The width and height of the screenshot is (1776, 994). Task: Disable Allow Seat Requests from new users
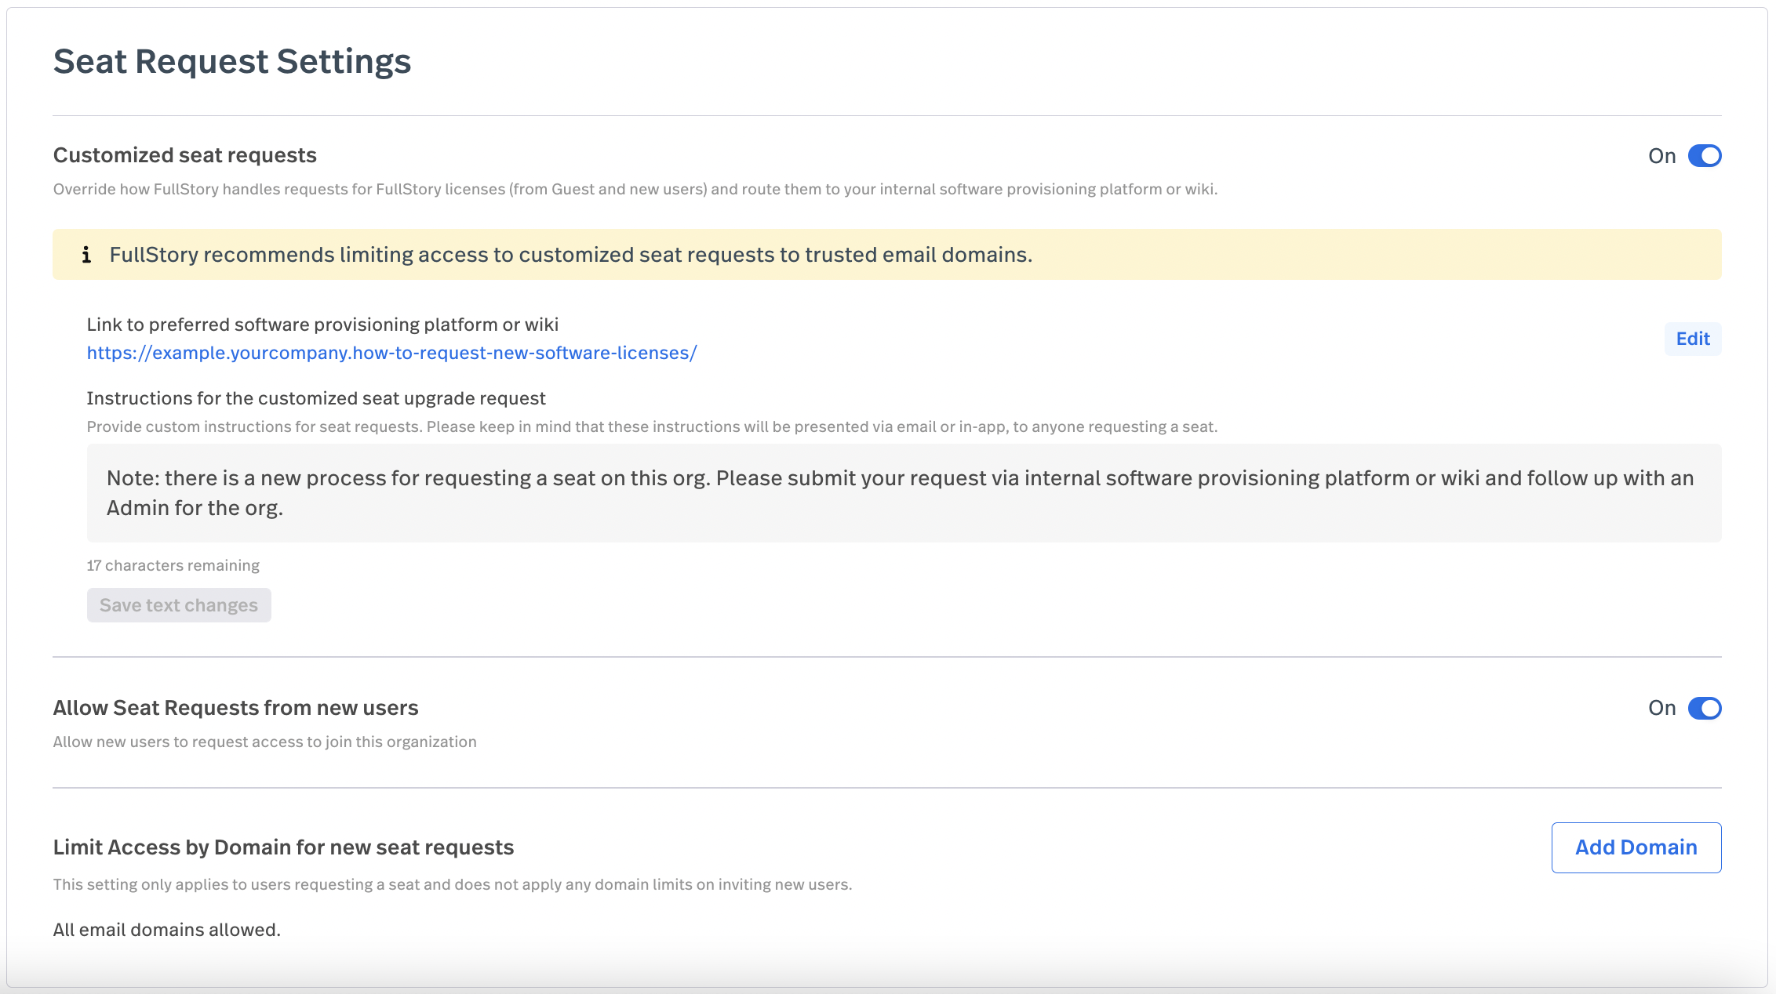click(1705, 708)
